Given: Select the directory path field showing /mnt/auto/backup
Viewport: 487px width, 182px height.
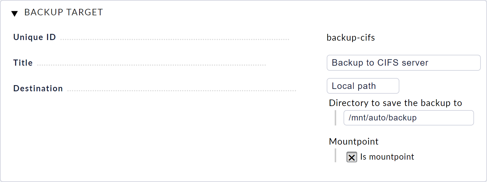Looking at the screenshot, I should click(x=408, y=118).
